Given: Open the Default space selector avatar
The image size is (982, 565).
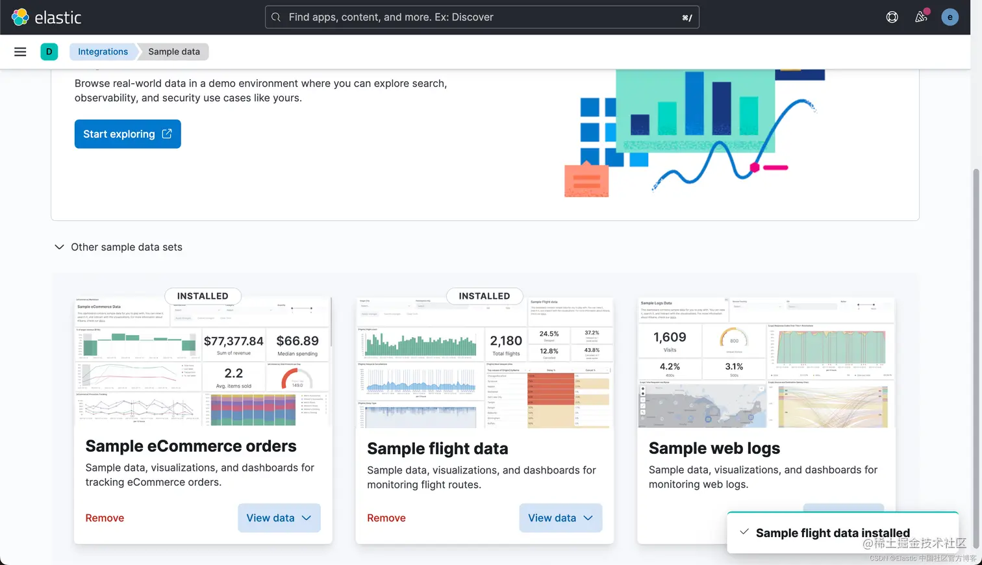Looking at the screenshot, I should pyautogui.click(x=49, y=52).
